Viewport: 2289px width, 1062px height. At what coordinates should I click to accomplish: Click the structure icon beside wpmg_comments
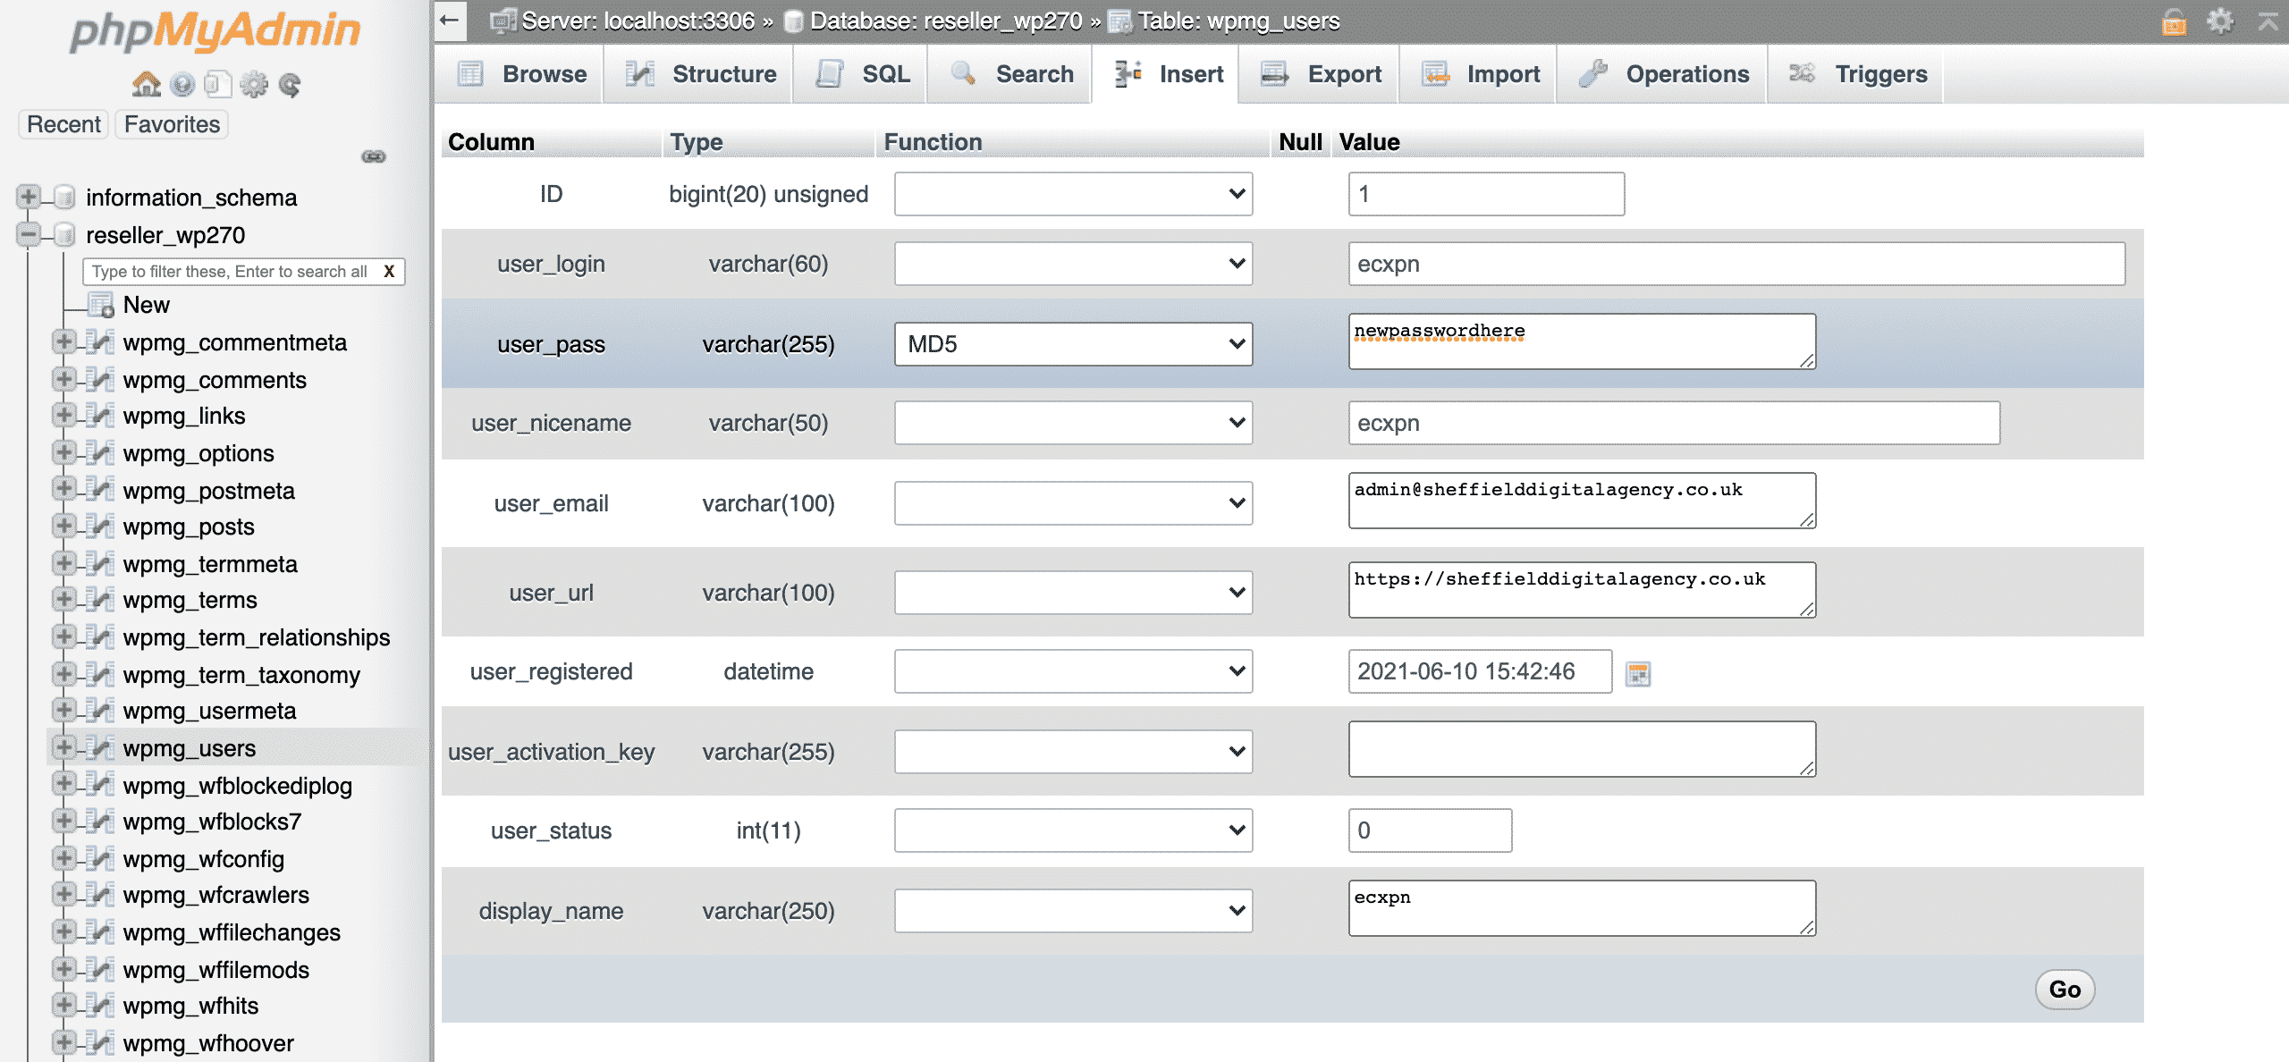pyautogui.click(x=100, y=380)
